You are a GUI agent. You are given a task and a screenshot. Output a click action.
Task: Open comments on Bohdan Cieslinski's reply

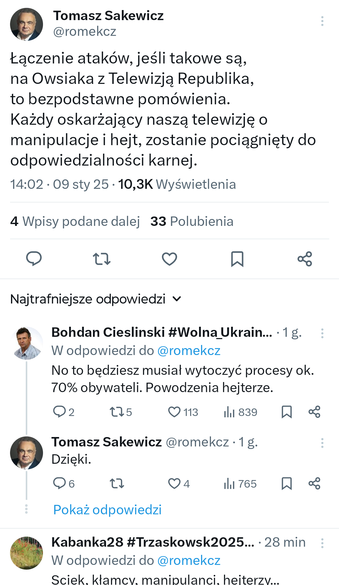(x=59, y=412)
